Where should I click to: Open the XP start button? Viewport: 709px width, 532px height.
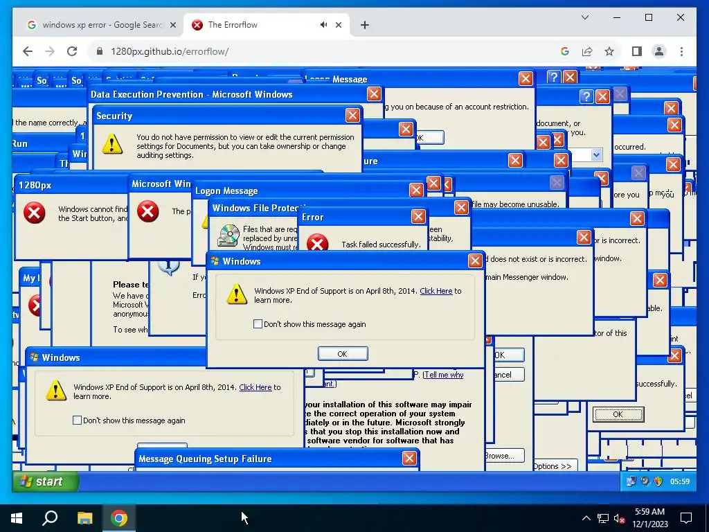(x=46, y=481)
